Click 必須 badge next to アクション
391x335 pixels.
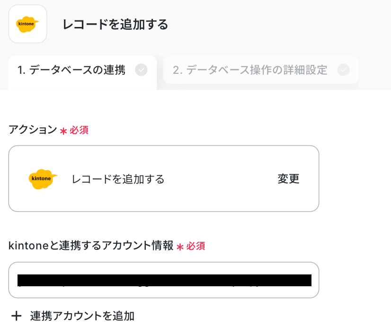79,130
